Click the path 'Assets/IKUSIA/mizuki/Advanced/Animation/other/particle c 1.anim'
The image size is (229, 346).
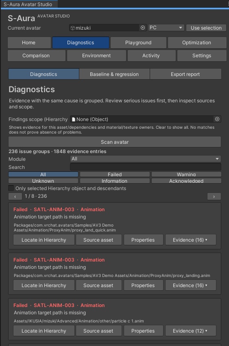click(x=79, y=321)
